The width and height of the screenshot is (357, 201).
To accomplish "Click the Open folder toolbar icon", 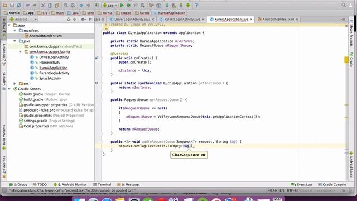I will pyautogui.click(x=5, y=5).
